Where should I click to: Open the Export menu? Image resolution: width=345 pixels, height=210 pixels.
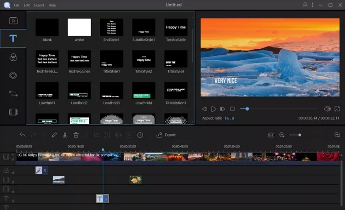click(x=39, y=5)
